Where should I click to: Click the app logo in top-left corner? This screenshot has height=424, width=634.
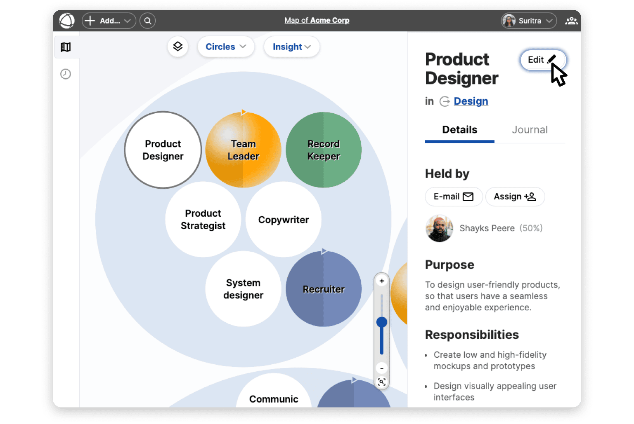tap(67, 21)
